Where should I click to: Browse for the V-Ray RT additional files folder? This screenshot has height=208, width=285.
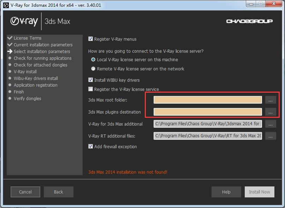[x=271, y=136]
